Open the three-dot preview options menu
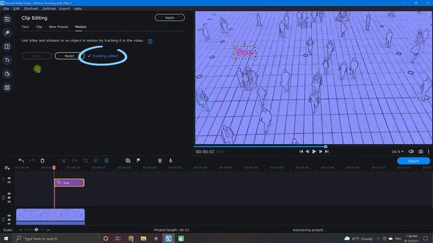The width and height of the screenshot is (433, 243). coord(428,151)
